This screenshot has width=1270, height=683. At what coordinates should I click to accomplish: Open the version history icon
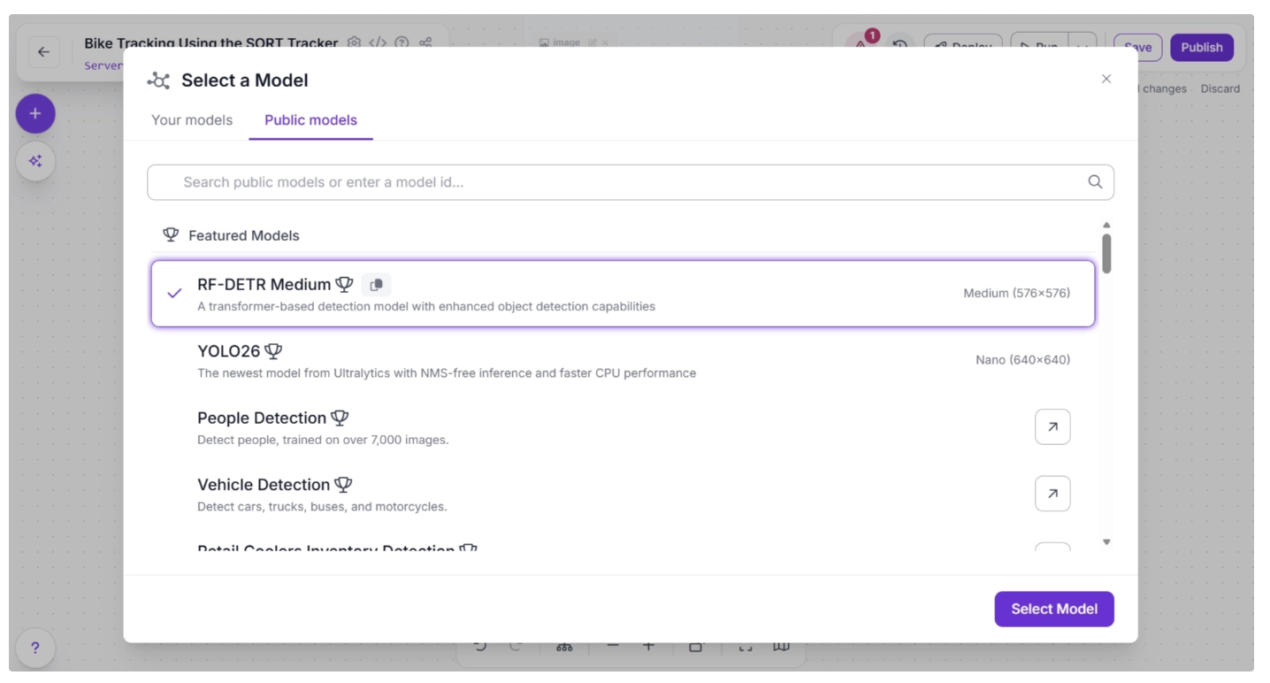[x=899, y=45]
